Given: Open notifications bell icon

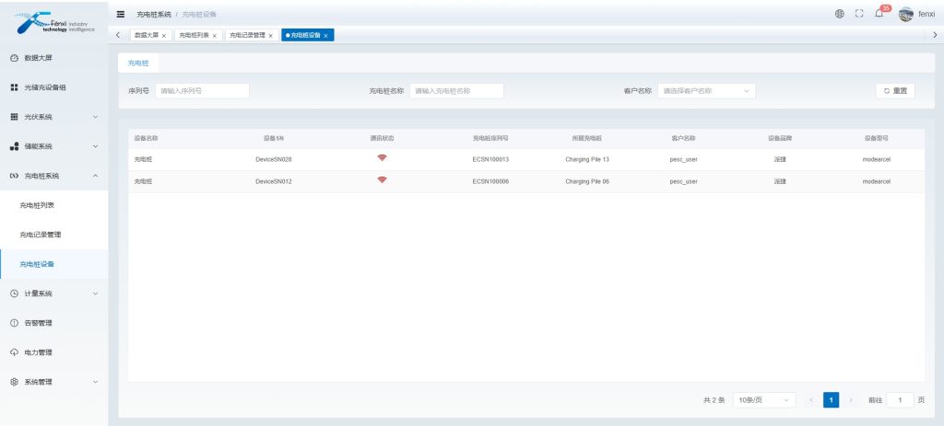Looking at the screenshot, I should (x=879, y=15).
